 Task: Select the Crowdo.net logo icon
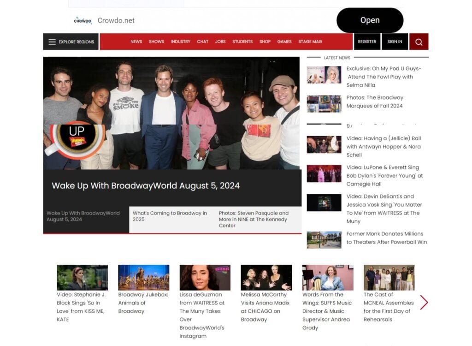pyautogui.click(x=83, y=20)
